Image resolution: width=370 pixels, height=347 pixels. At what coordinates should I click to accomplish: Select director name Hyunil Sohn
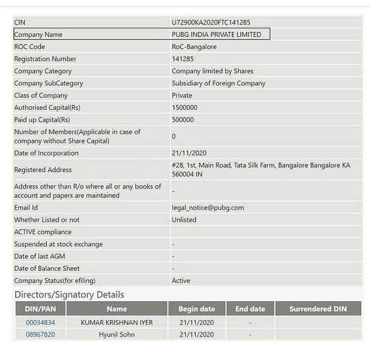117,335
